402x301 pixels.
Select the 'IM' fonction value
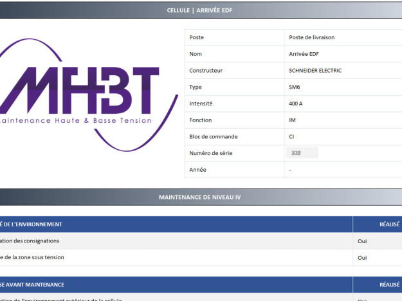293,120
